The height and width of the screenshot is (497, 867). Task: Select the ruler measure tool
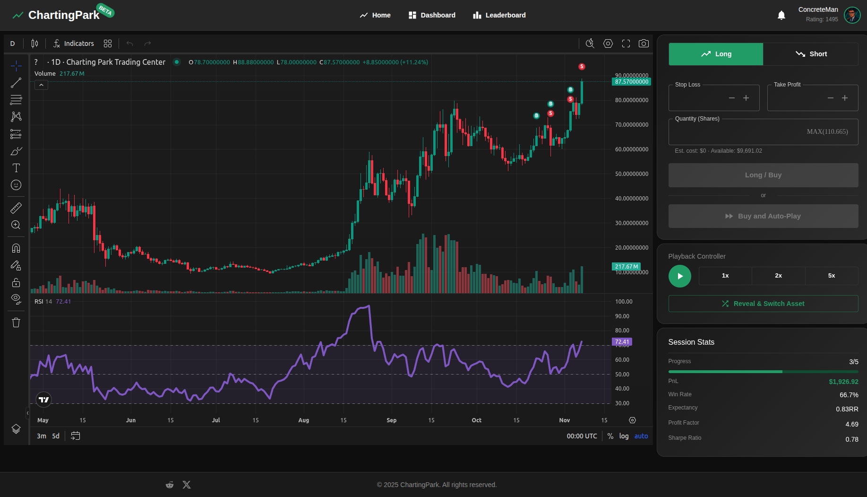(x=16, y=208)
